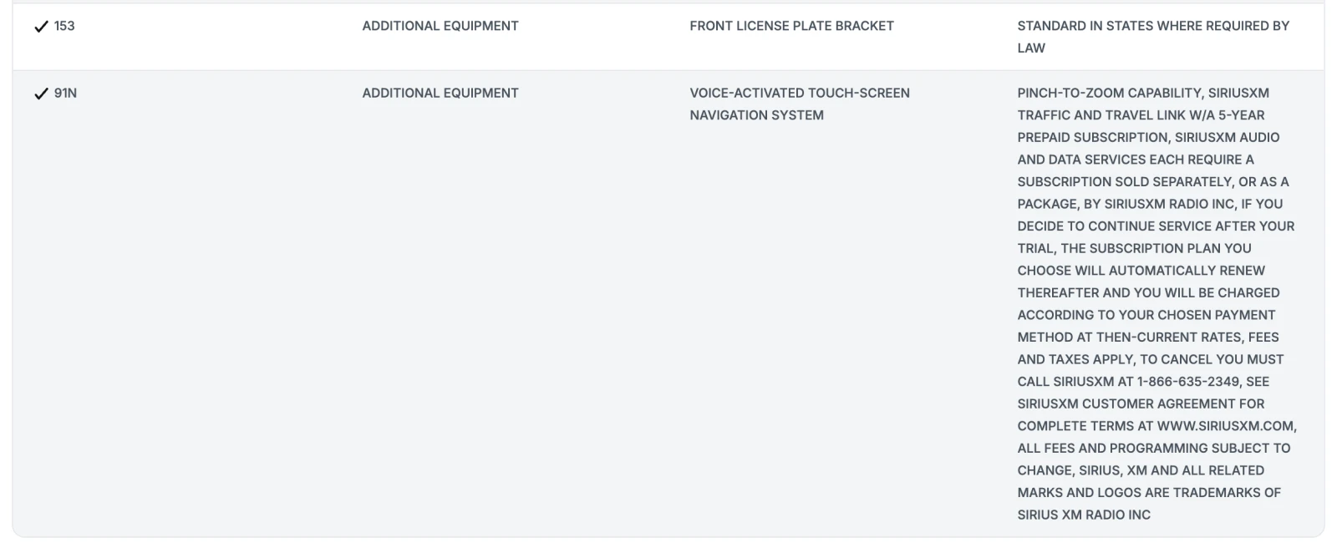Click the checkmark beside code 91N
1337x548 pixels.
(41, 94)
